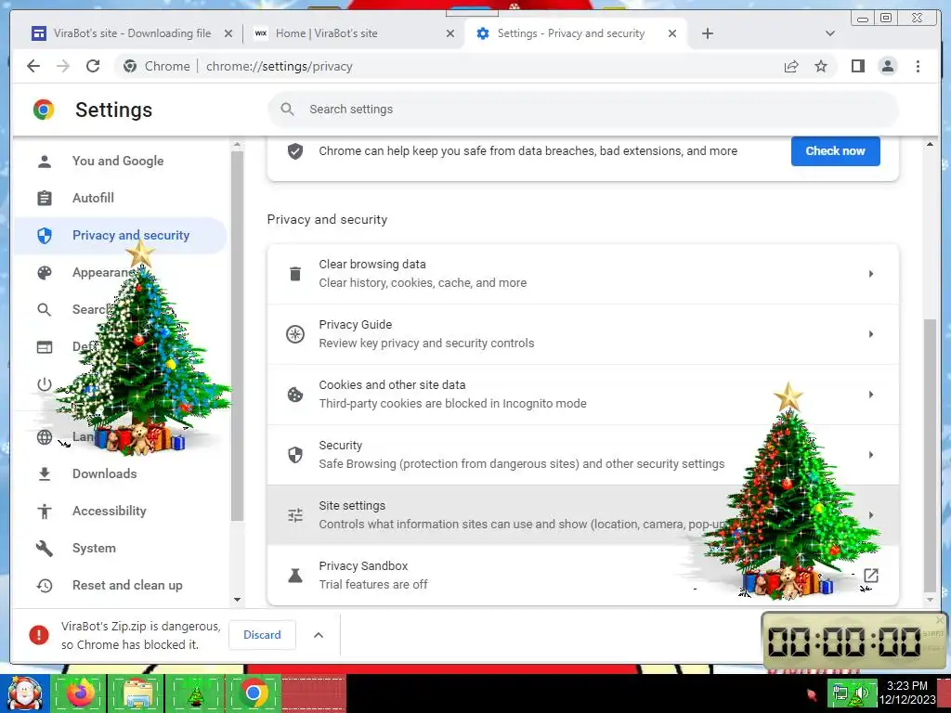951x713 pixels.
Task: Click the Reset and clean up icon
Action: pos(45,586)
